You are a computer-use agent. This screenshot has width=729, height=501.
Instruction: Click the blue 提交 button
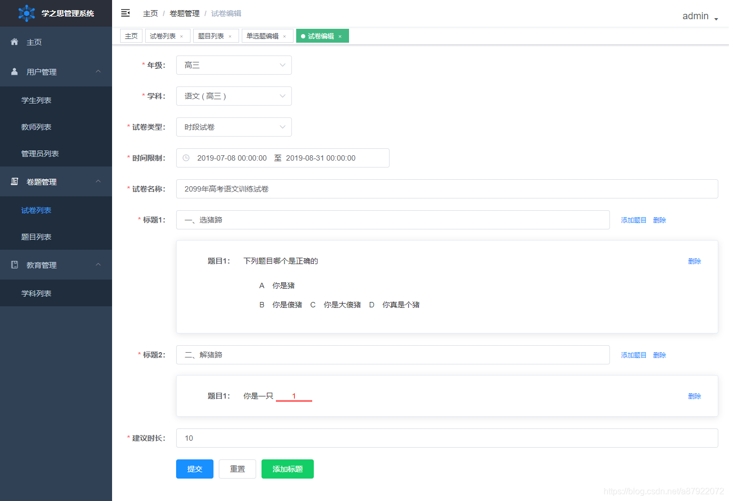click(x=195, y=469)
